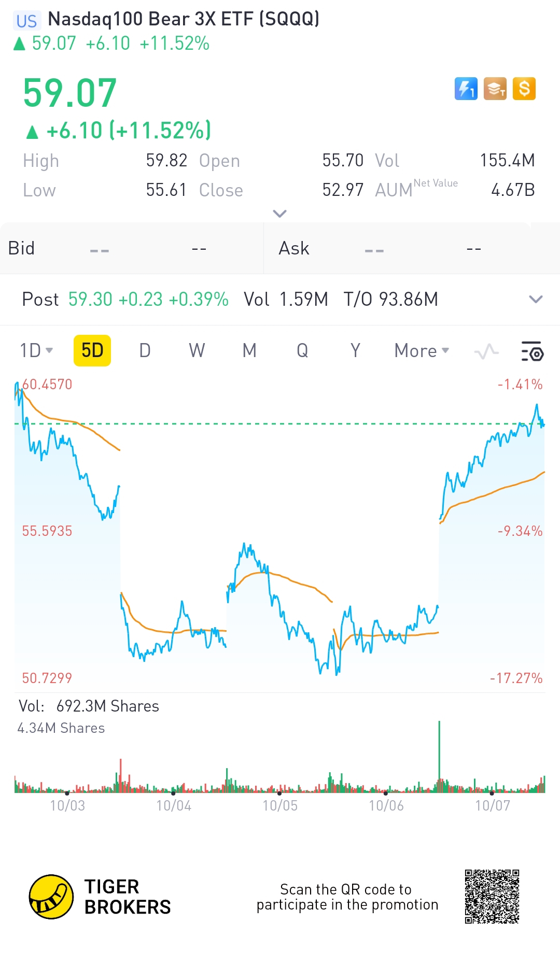Switch to the daily D chart

(x=145, y=351)
